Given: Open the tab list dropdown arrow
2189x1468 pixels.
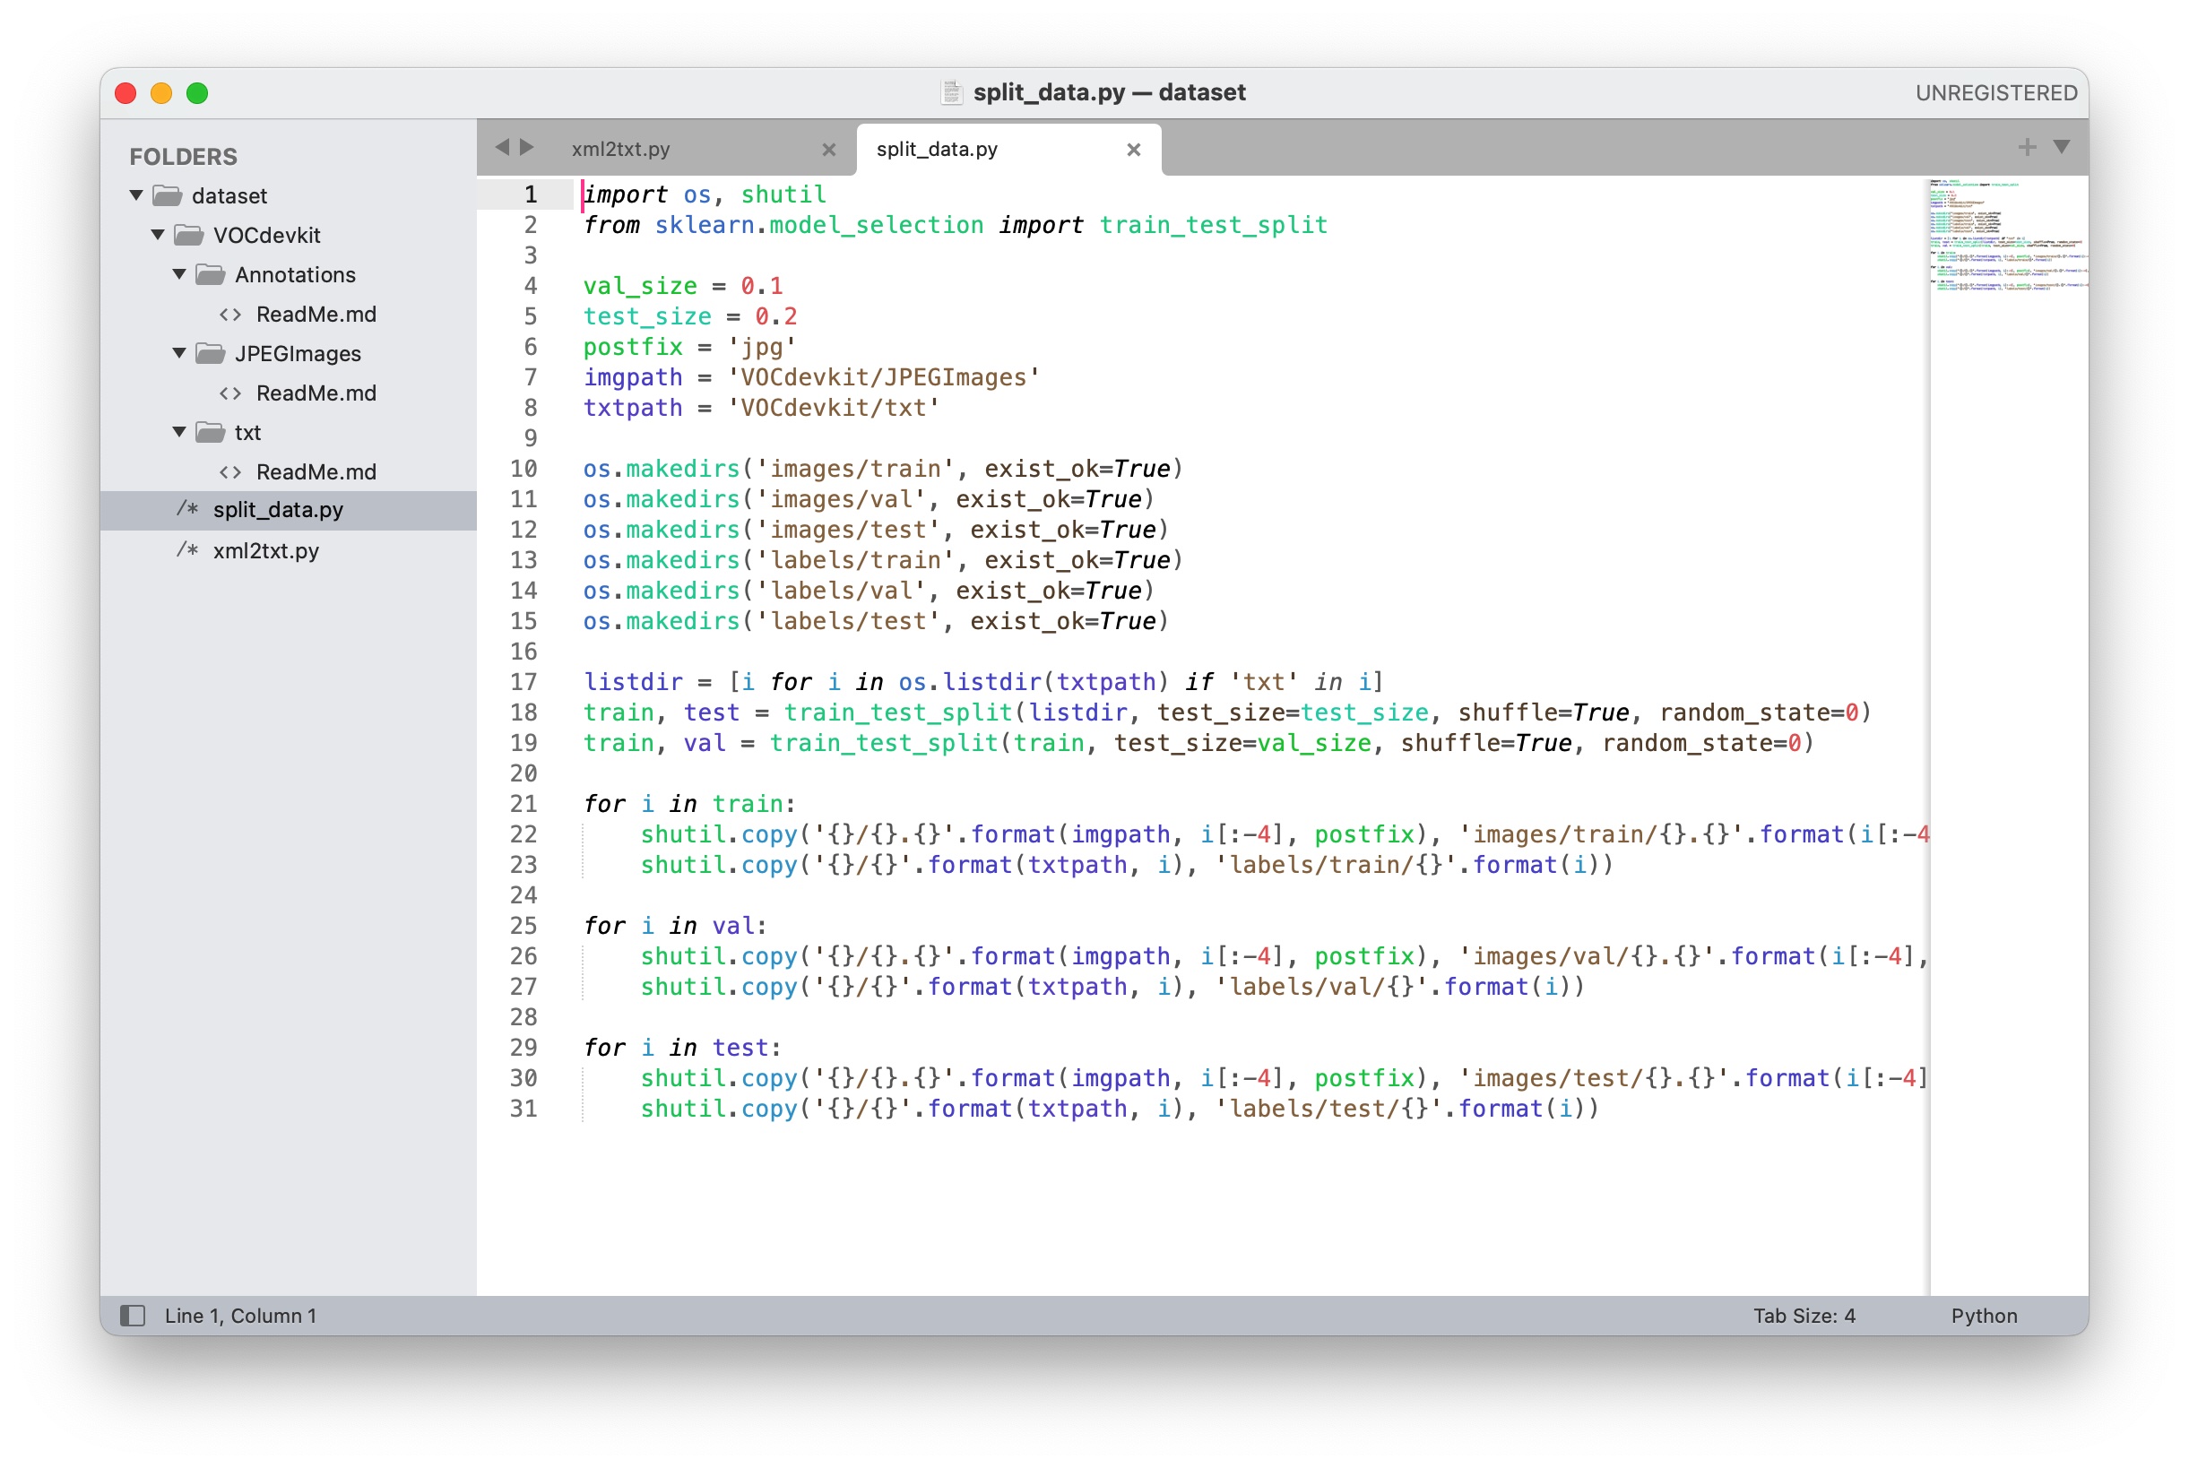Looking at the screenshot, I should tap(2061, 147).
